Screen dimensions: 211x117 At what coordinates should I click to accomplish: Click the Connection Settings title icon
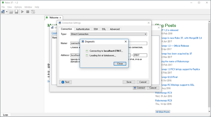tap(60, 23)
